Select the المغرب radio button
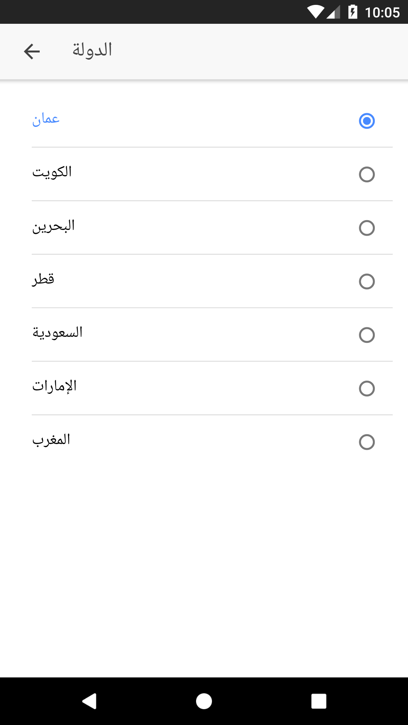Image resolution: width=408 pixels, height=725 pixels. tap(366, 442)
